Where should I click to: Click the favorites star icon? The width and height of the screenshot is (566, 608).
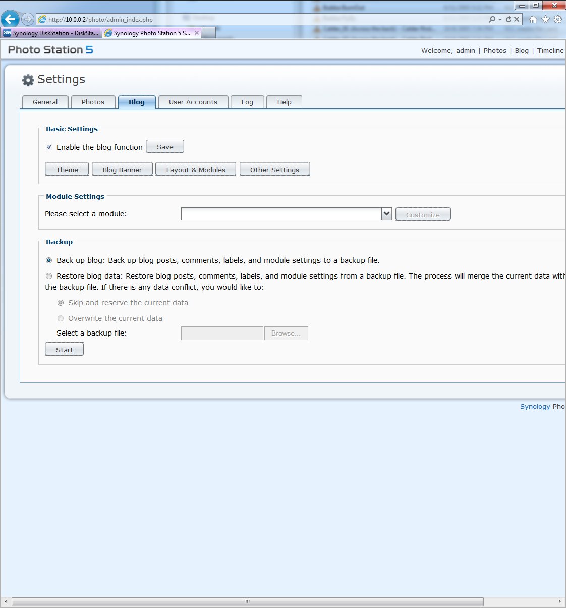click(545, 19)
